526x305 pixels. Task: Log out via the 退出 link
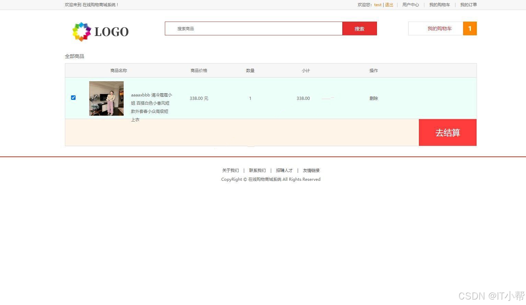[x=389, y=5]
